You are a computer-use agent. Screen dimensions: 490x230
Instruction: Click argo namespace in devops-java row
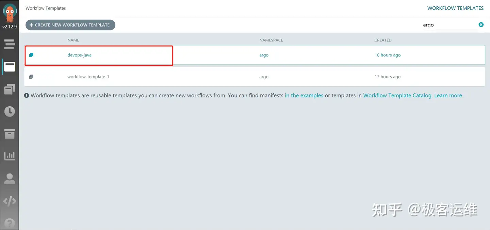click(x=264, y=55)
